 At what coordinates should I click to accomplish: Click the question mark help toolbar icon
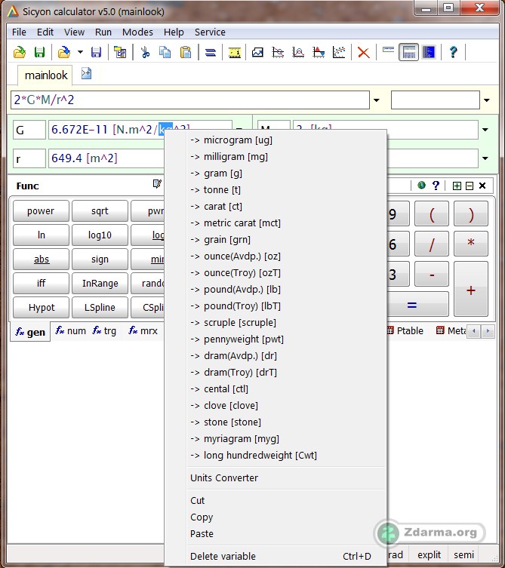pyautogui.click(x=453, y=53)
